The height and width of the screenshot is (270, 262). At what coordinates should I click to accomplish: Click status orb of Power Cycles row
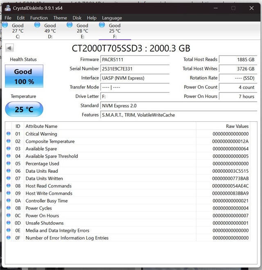point(9,208)
